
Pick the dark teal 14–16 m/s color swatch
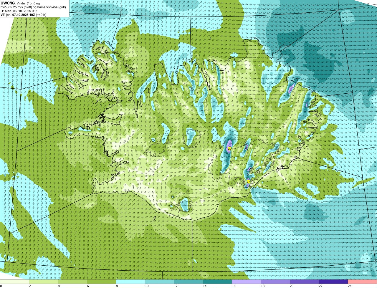[x=218, y=282]
